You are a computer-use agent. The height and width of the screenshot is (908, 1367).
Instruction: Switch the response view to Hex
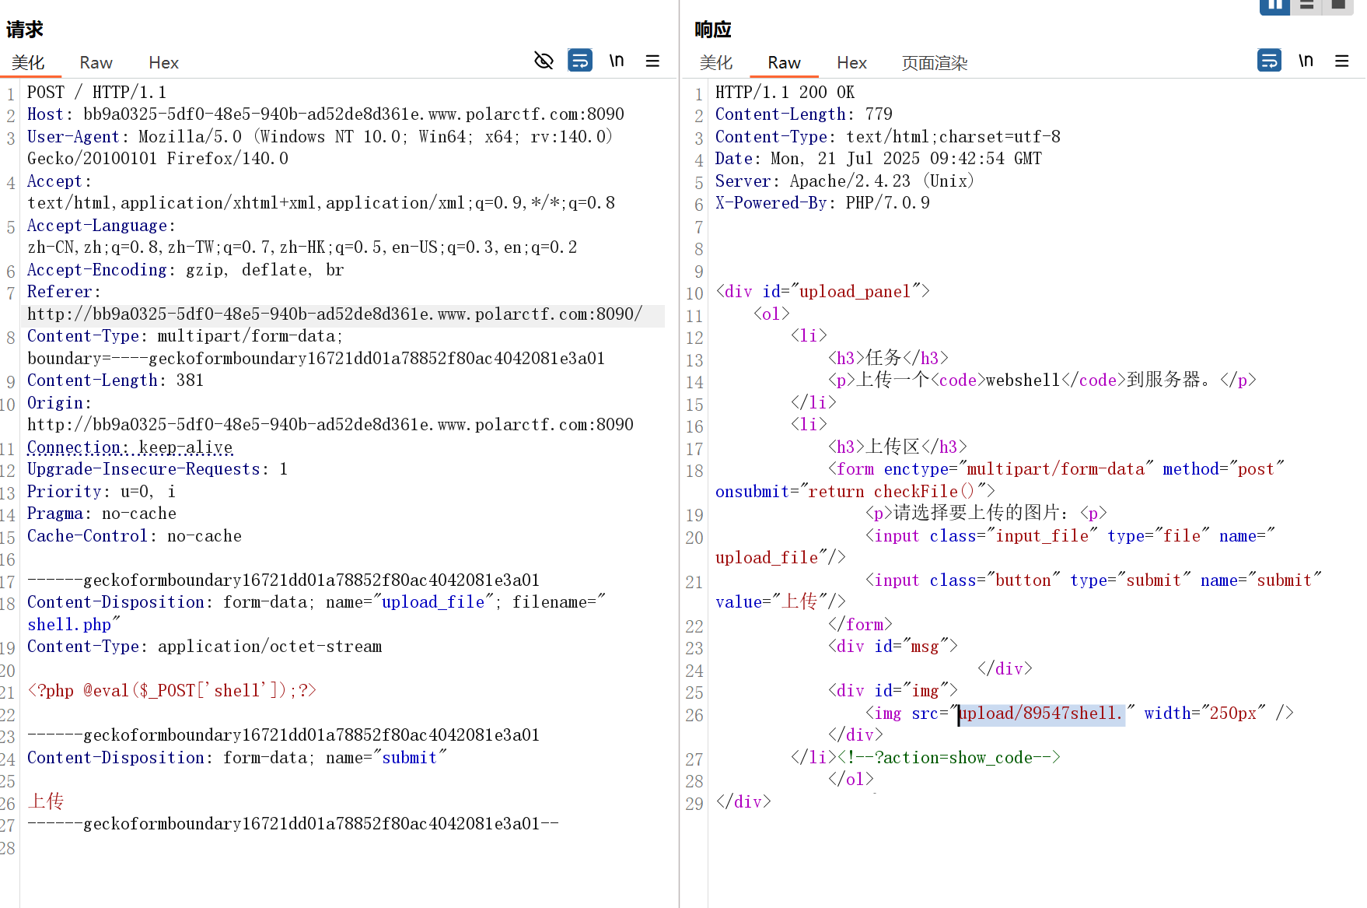pyautogui.click(x=851, y=62)
